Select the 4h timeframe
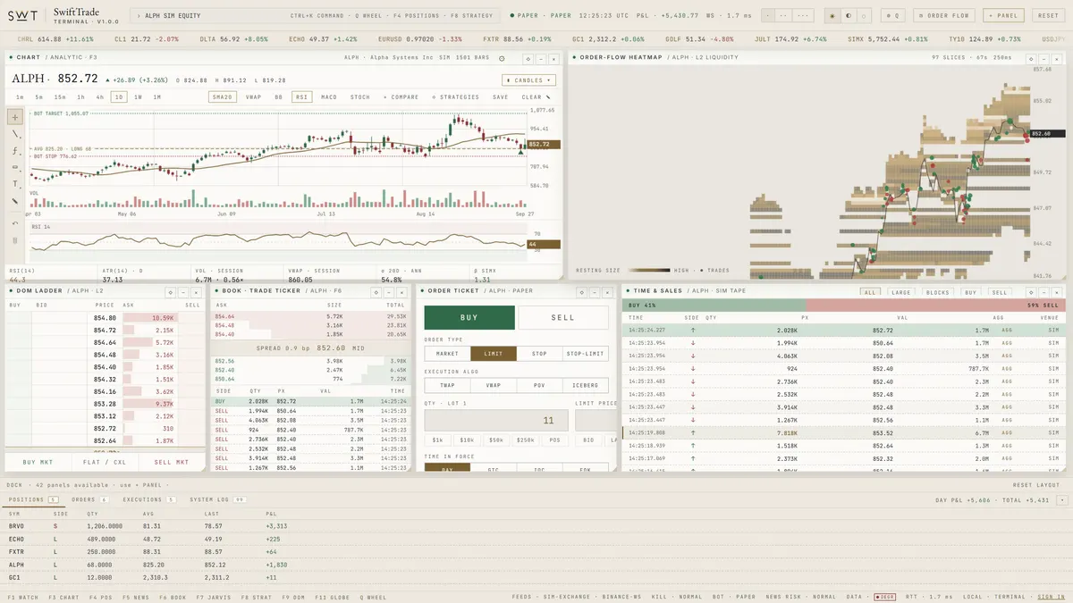This screenshot has width=1073, height=603. [99, 96]
